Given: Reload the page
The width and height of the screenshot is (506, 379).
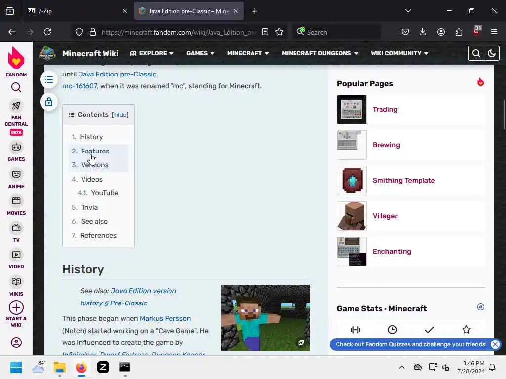Looking at the screenshot, I should (47, 32).
